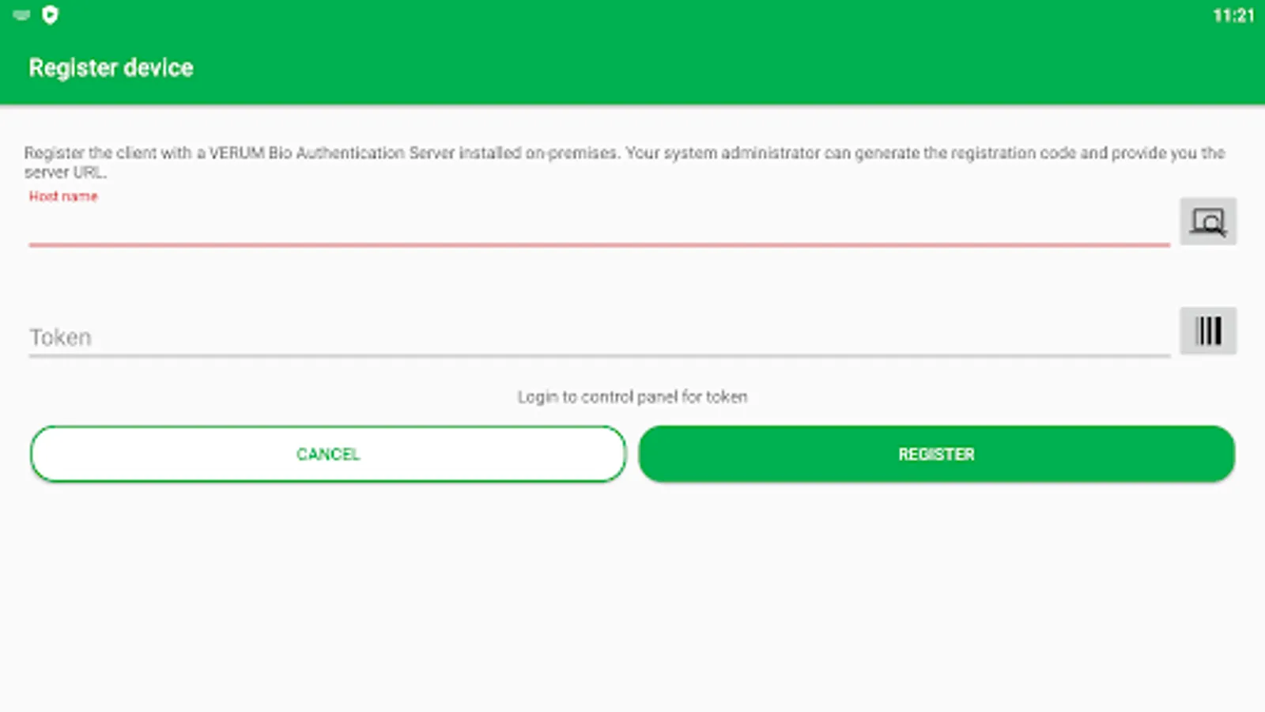Screen dimensions: 1265x712
Task: Tap the shield icon in status bar
Action: pos(50,15)
